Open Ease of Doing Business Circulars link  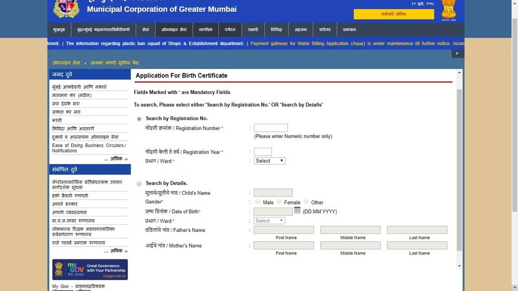coord(89,148)
